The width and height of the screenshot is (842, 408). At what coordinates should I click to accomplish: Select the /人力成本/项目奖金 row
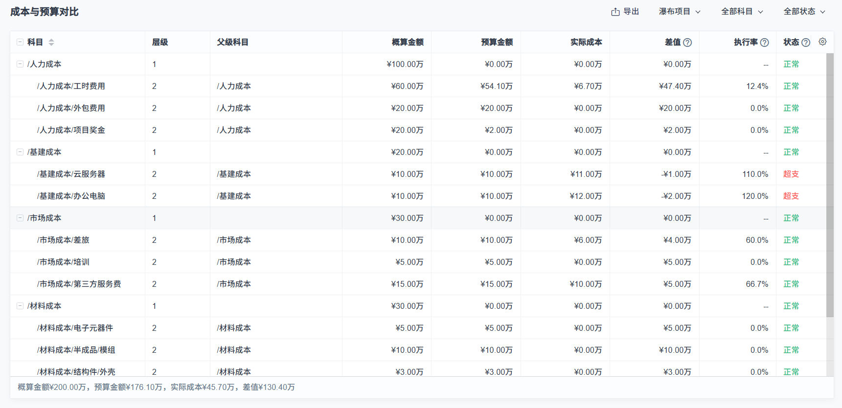[x=418, y=130]
